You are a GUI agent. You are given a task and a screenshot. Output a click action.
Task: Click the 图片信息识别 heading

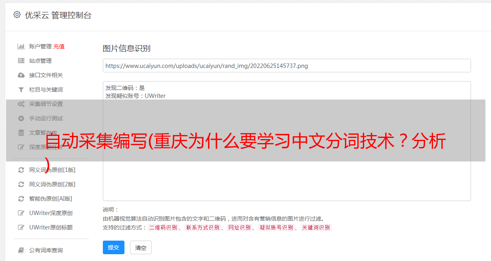click(126, 49)
